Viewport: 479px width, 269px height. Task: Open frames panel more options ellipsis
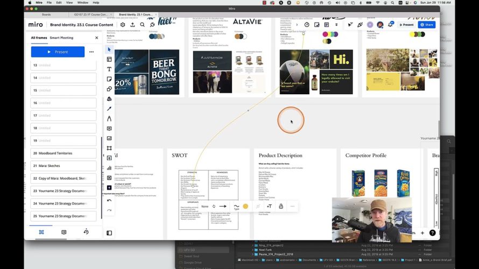(x=91, y=52)
